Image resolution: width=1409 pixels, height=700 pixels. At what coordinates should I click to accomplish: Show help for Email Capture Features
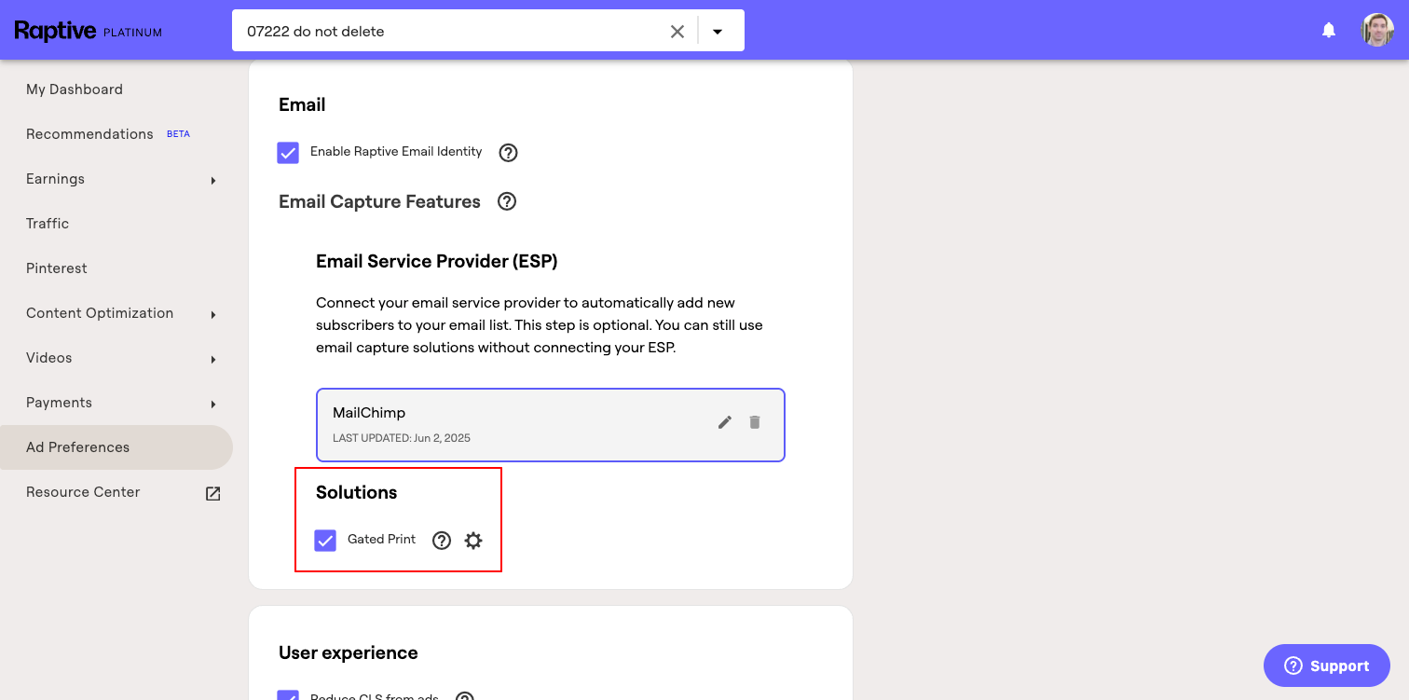click(x=507, y=201)
